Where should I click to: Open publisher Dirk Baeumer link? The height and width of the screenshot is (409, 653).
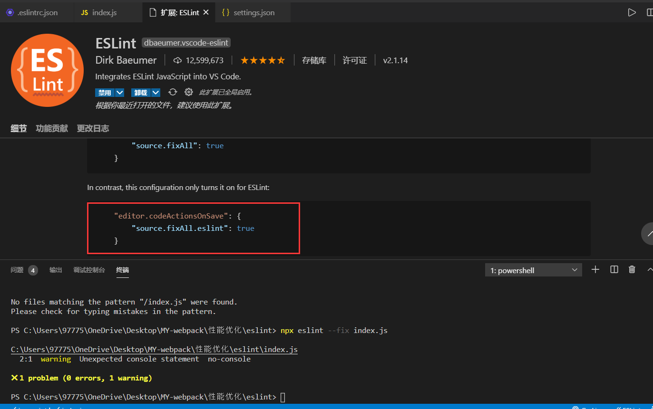126,60
